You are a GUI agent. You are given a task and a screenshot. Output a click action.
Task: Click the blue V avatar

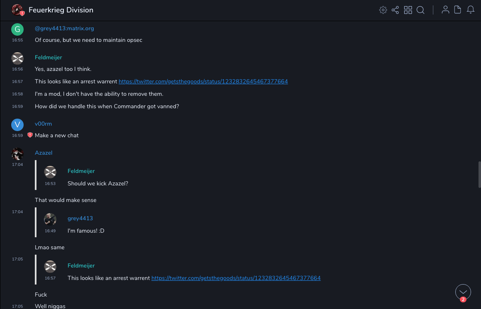[x=17, y=124]
